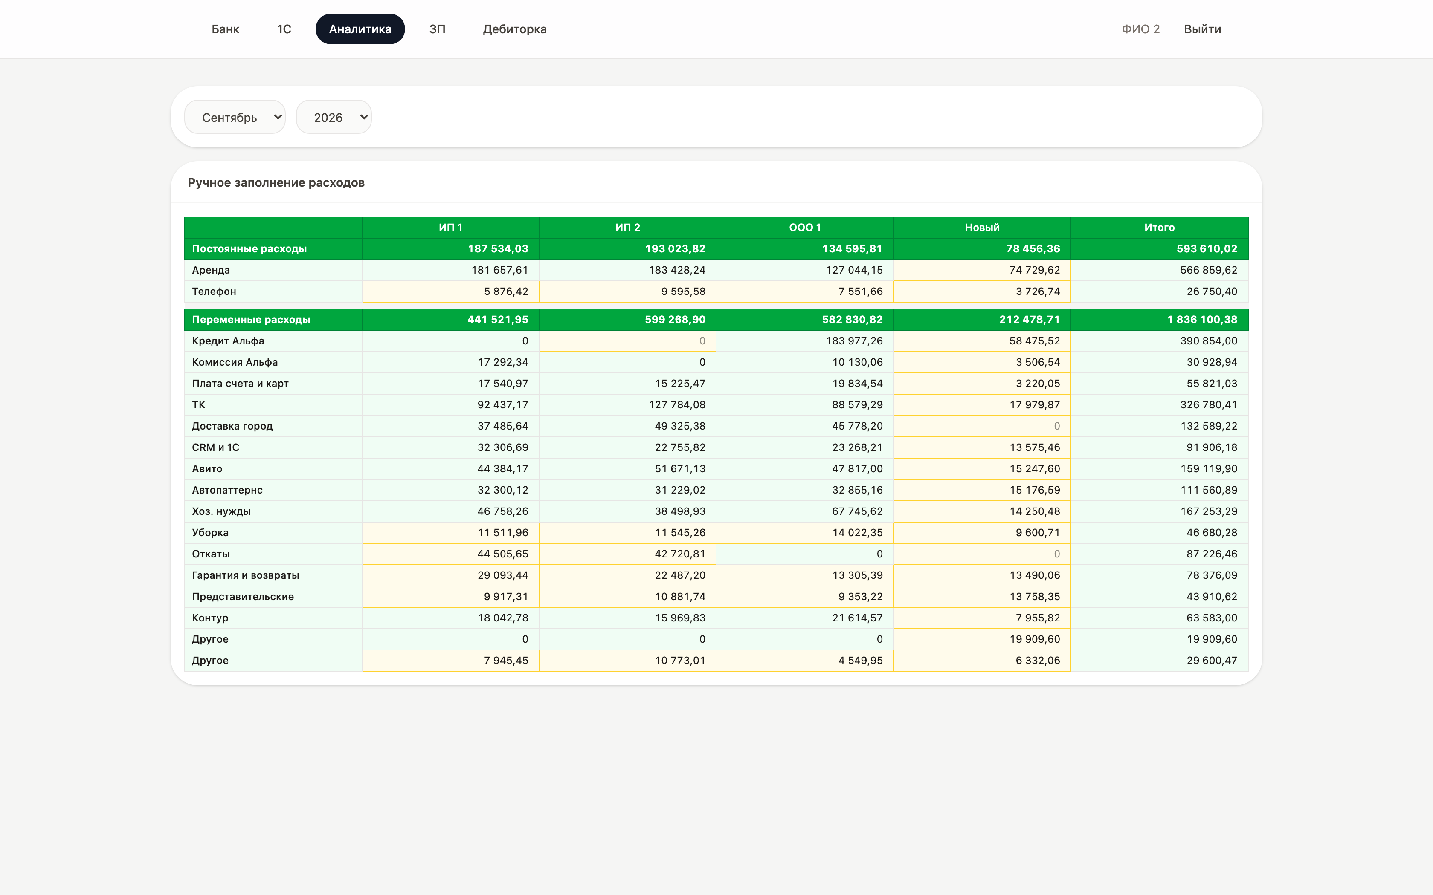Edit Уборка value 11 511,96

451,533
